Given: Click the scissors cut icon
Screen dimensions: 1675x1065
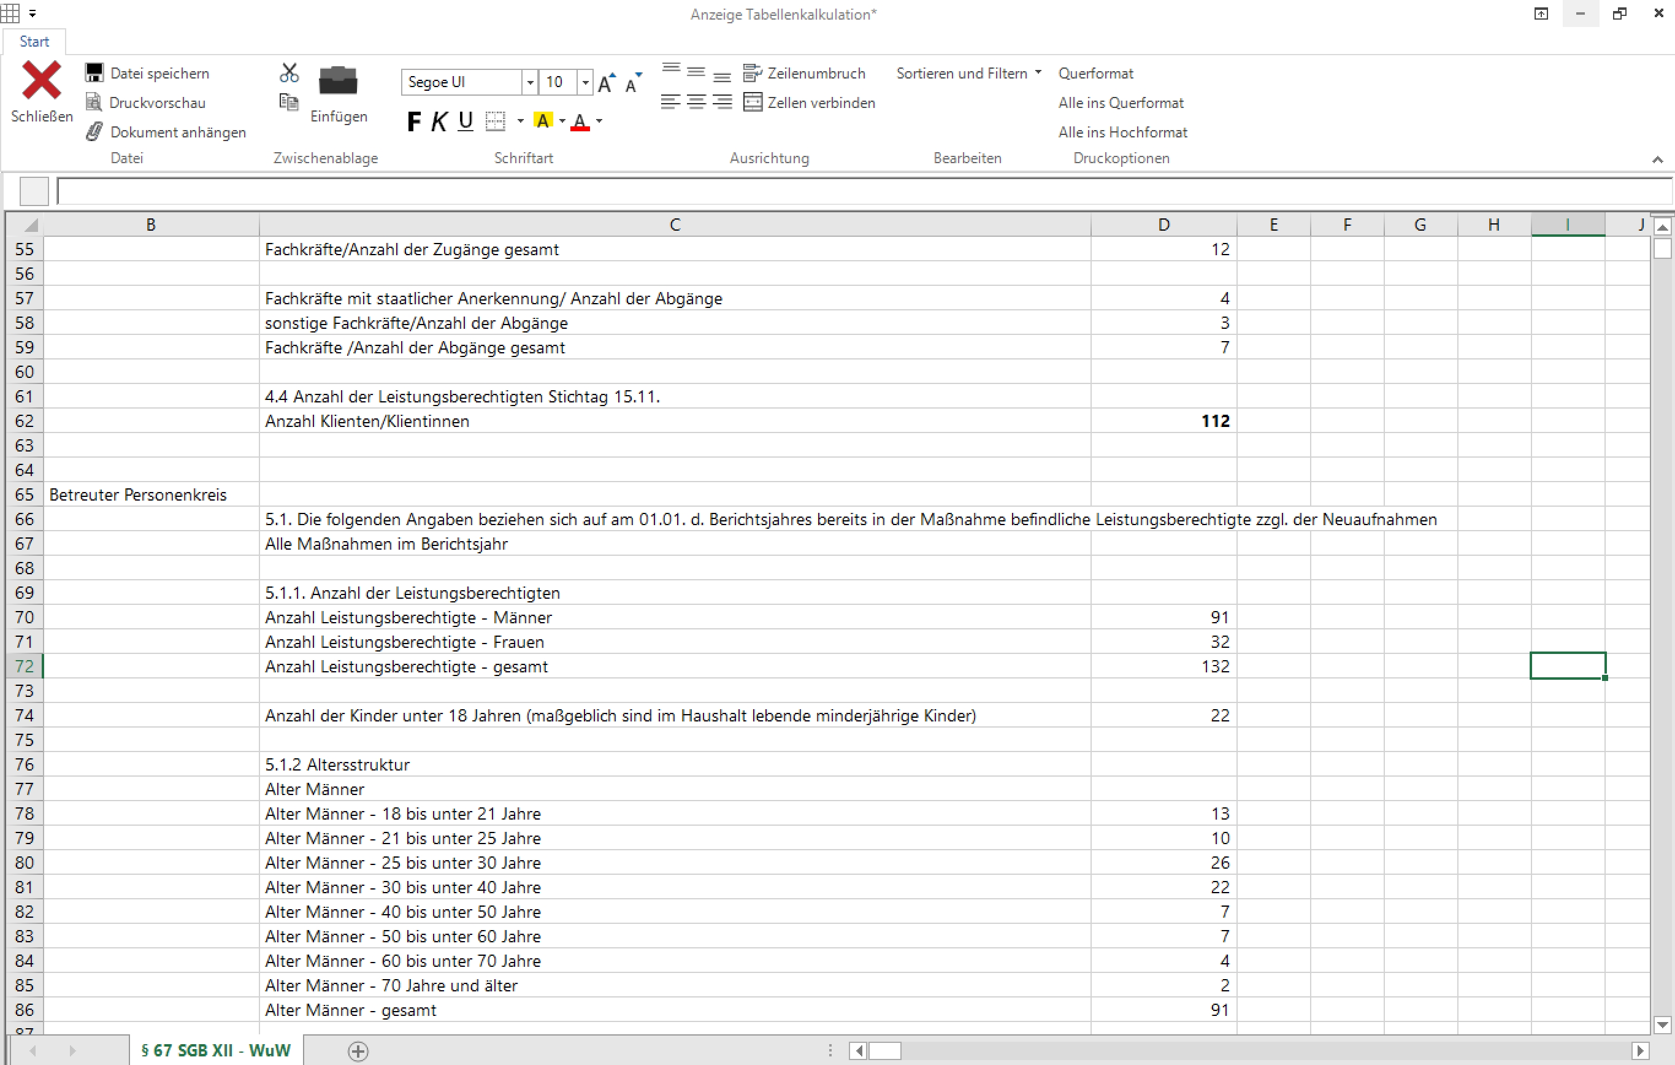Looking at the screenshot, I should 289,72.
